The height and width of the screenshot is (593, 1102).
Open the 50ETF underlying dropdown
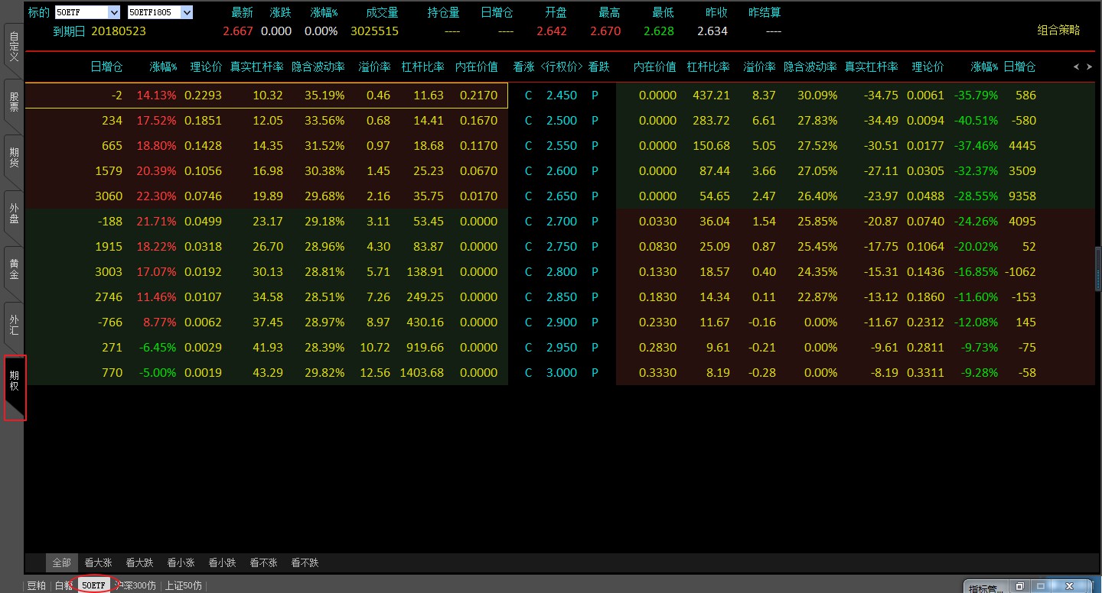pos(114,12)
